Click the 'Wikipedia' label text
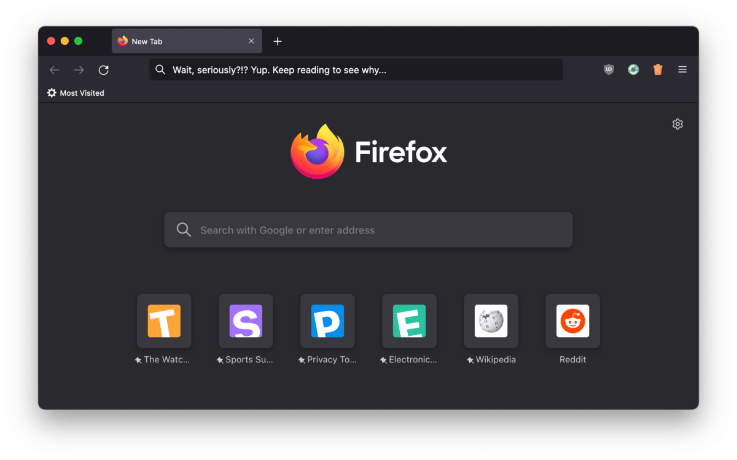Viewport: 737px width, 460px height. pos(496,360)
